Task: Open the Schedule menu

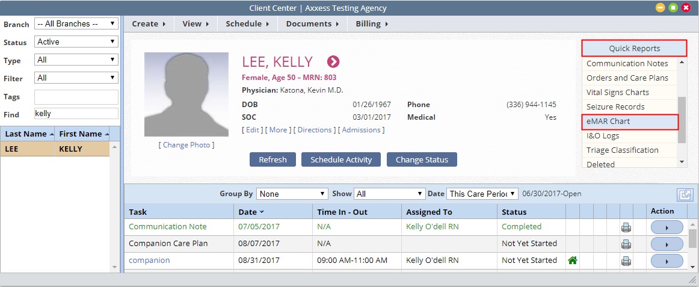Action: [x=247, y=24]
